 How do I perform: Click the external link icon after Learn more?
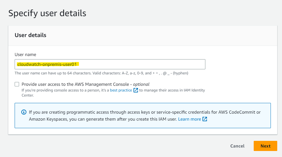coord(205,119)
